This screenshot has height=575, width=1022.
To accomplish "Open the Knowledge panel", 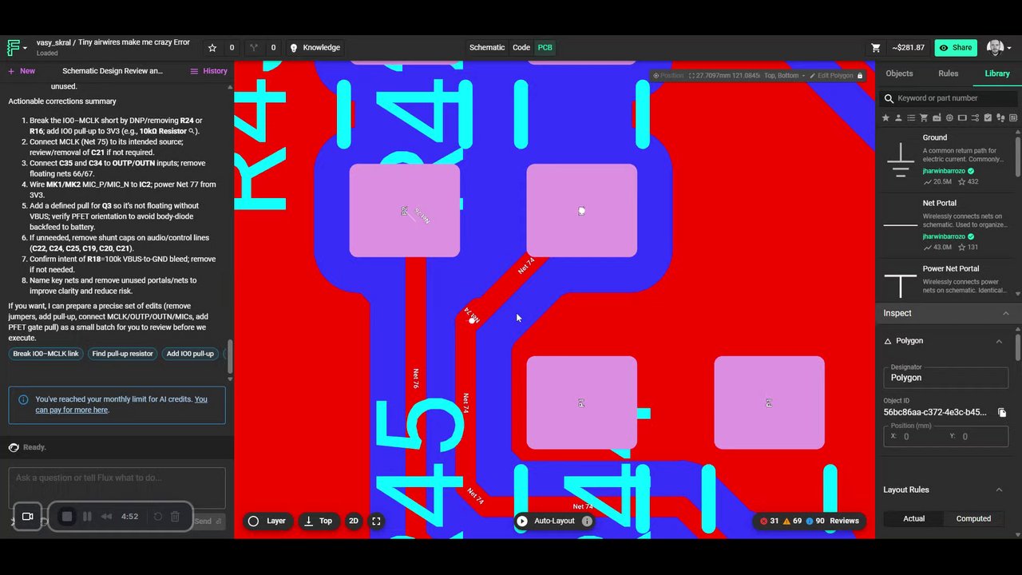I will 315,48.
